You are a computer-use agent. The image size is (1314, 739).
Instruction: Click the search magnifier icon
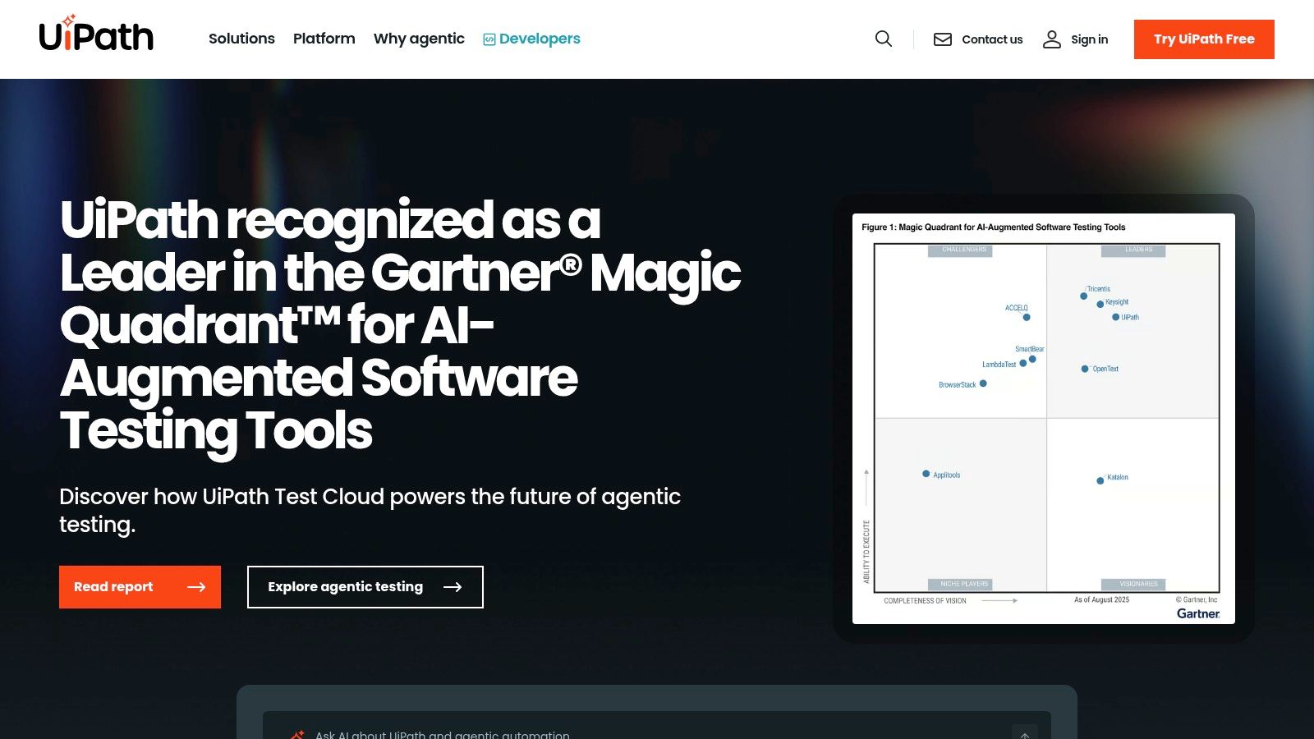point(883,39)
